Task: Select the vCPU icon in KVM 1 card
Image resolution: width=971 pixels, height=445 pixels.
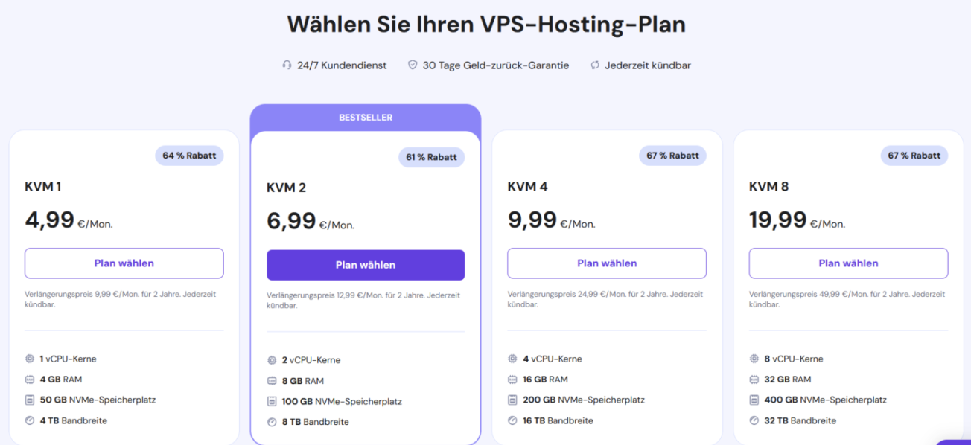Action: pyautogui.click(x=31, y=358)
